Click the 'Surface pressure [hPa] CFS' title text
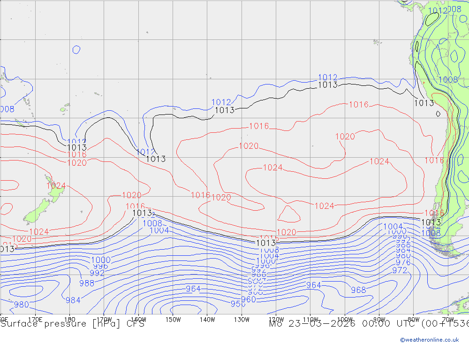 tap(72, 324)
